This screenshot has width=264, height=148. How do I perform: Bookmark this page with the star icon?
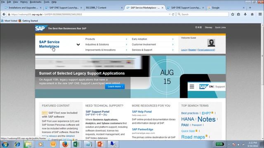233,14
